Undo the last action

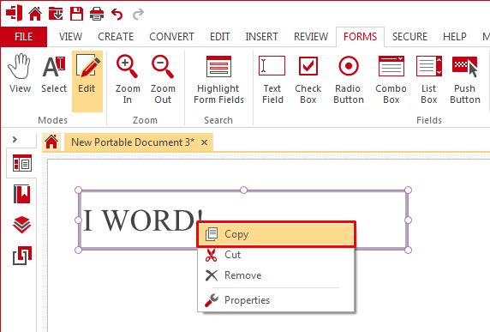[x=117, y=14]
